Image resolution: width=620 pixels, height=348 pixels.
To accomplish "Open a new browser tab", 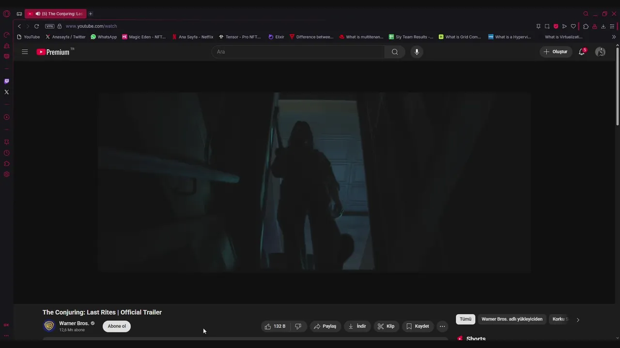I will pyautogui.click(x=90, y=14).
